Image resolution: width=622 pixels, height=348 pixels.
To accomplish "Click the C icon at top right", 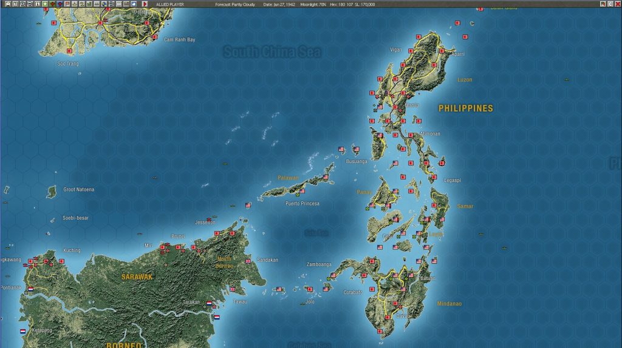I will (x=610, y=4).
